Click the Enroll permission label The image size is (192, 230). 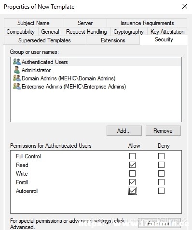22,182
